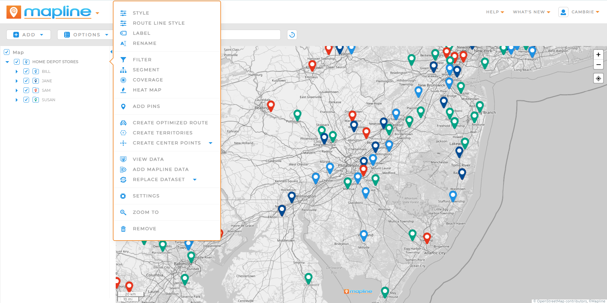Click the Style sliders icon

coord(123,13)
